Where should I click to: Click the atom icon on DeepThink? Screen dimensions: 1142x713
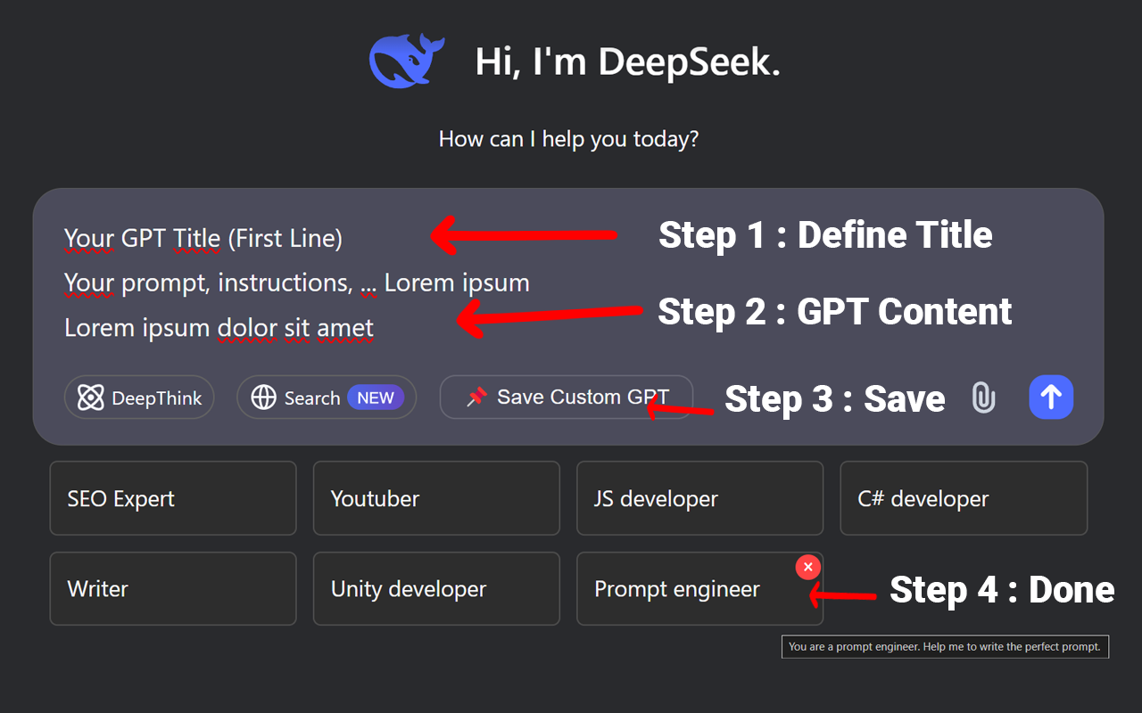pos(90,397)
